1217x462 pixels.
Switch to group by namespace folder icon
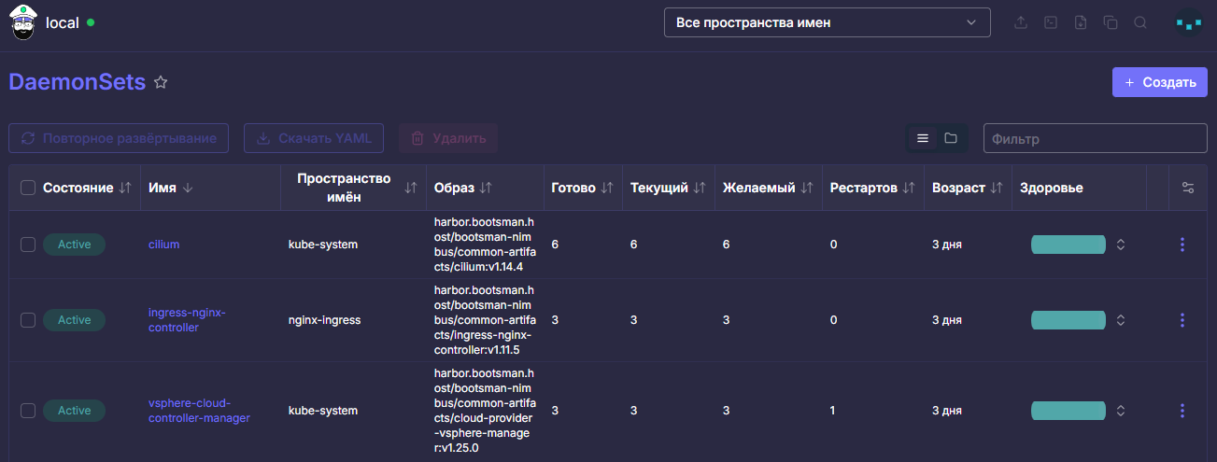[x=951, y=138]
